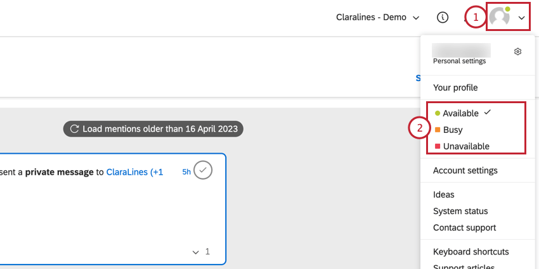Viewport: 539px width, 269px height.
Task: Click the green Available status dot
Action: click(438, 113)
